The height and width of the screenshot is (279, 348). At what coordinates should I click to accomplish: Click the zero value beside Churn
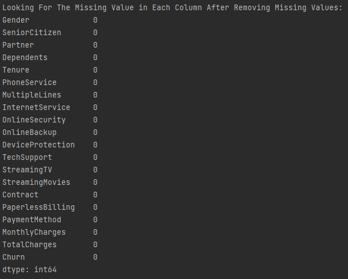coord(95,257)
